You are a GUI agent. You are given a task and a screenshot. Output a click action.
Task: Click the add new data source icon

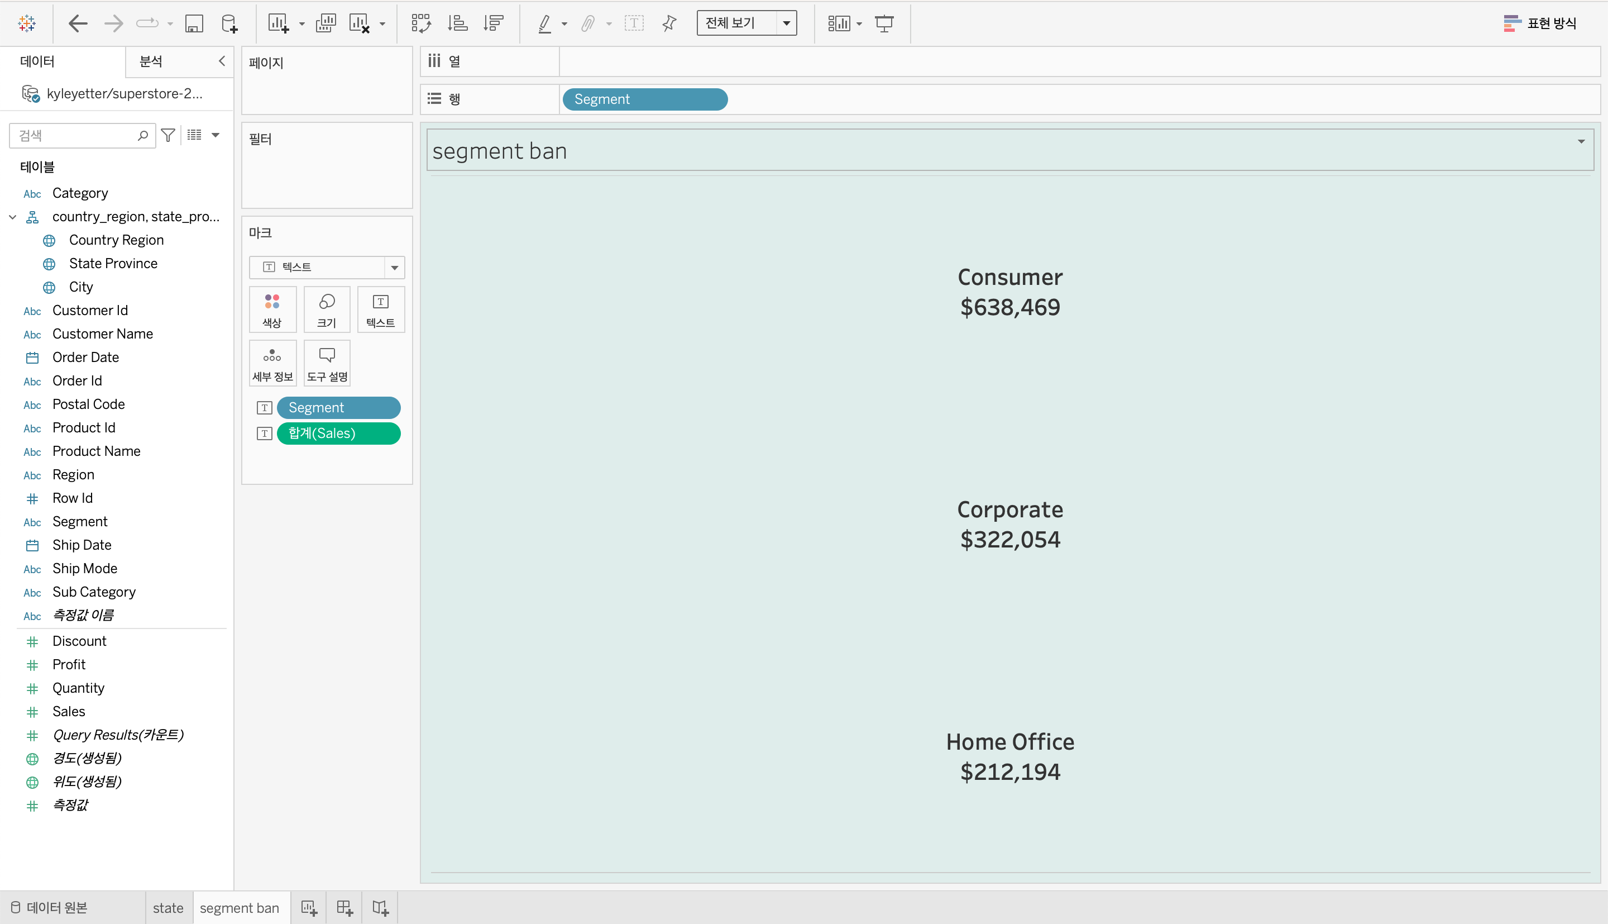point(229,23)
